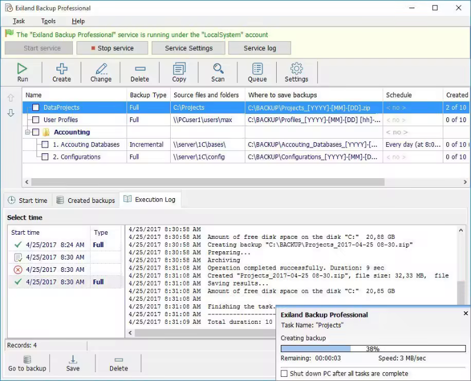Select the 8:24 AM Full log record
The height and width of the screenshot is (381, 471).
click(65, 245)
